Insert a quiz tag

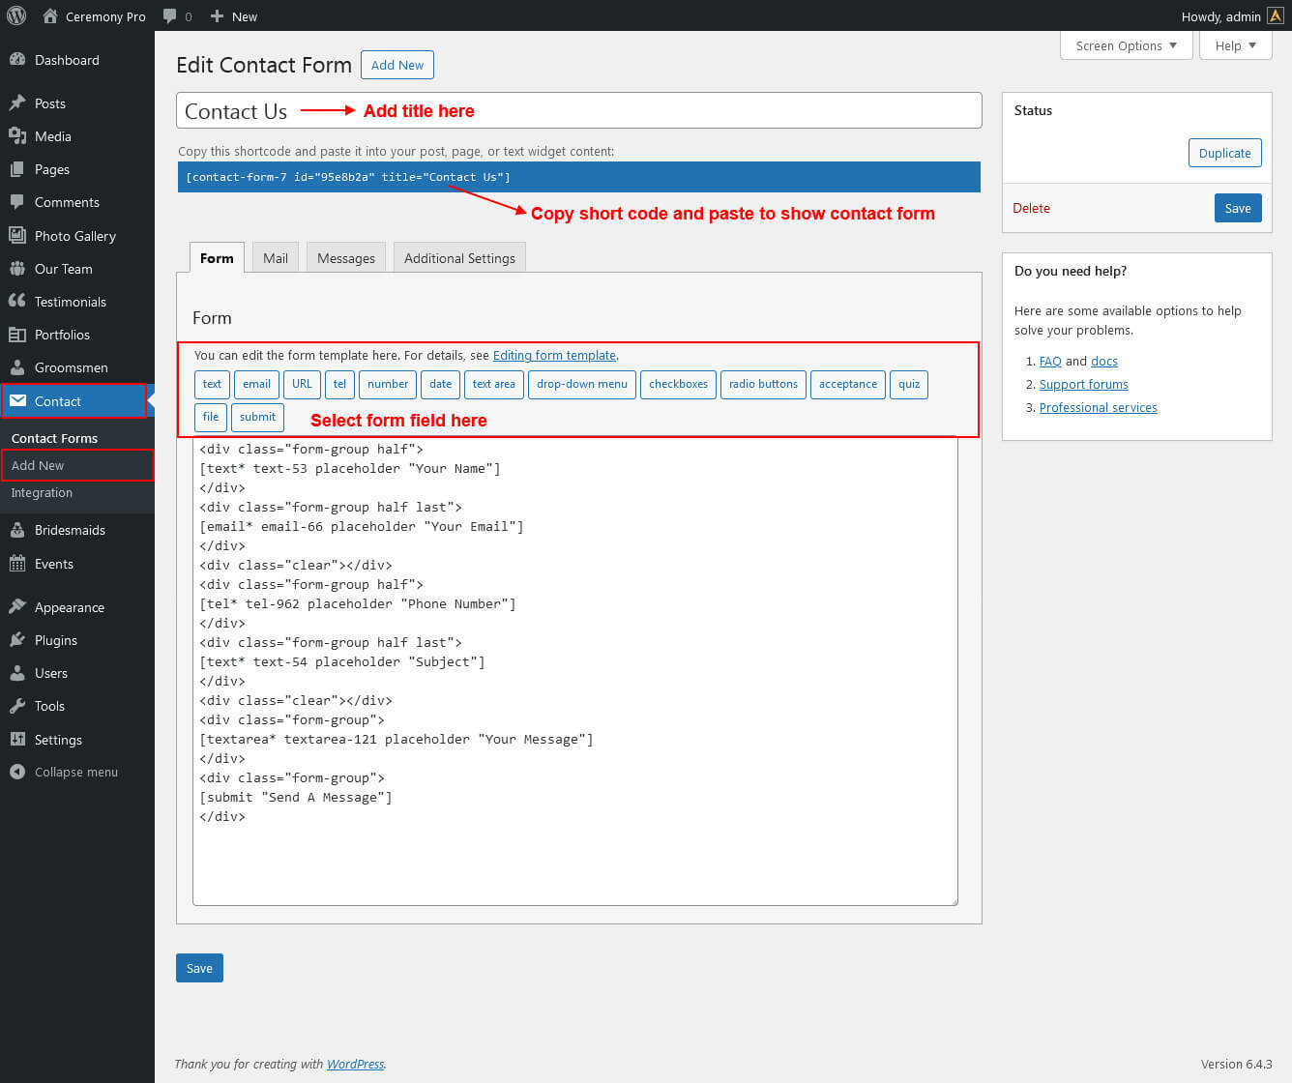[x=909, y=384]
